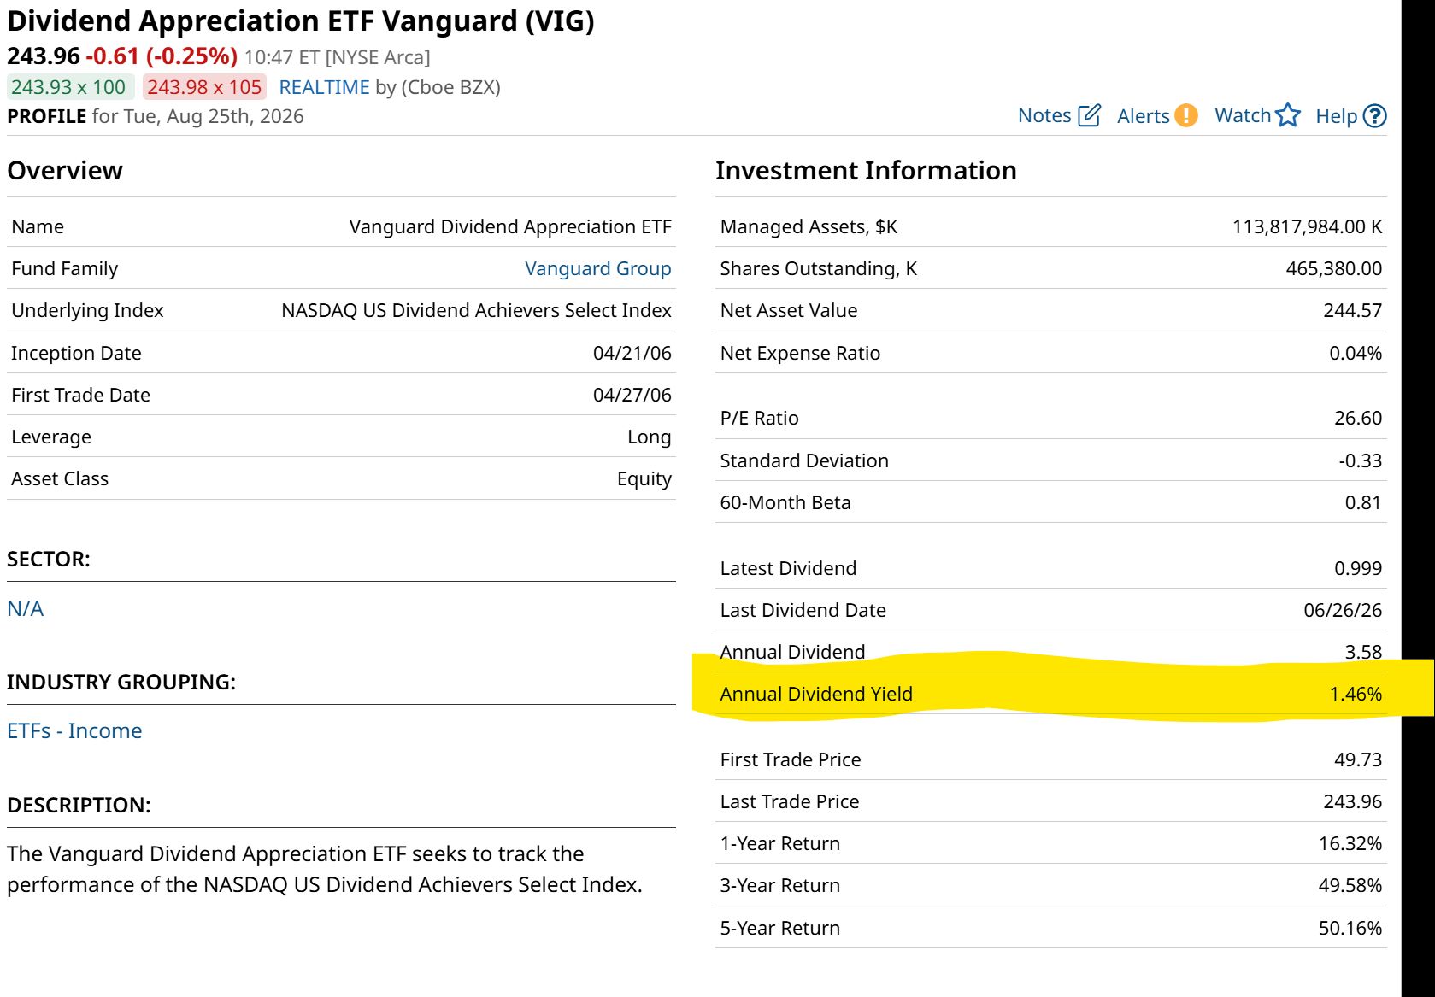Viewport: 1435px width, 997px height.
Task: Select the last price 243.96 in header
Action: click(44, 56)
